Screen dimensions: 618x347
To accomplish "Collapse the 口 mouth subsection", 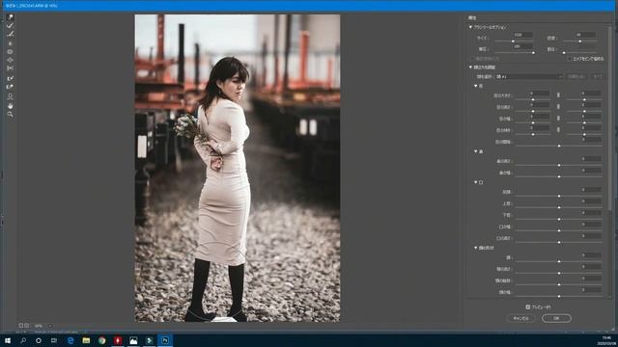I will (x=476, y=182).
